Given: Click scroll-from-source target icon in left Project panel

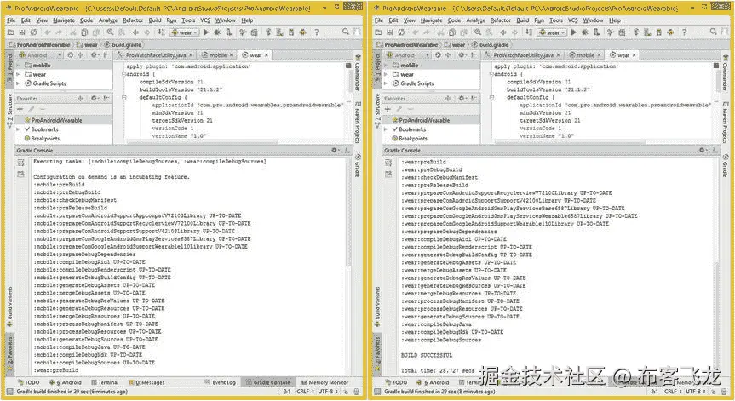Looking at the screenshot, I should [71, 55].
